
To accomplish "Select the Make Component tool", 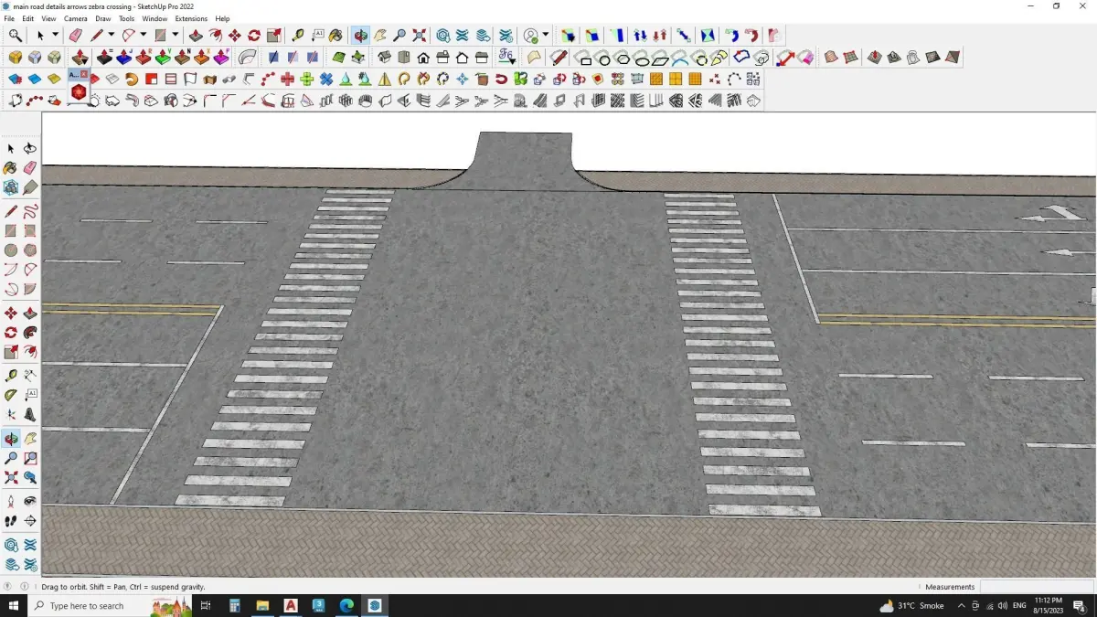I will (11, 187).
